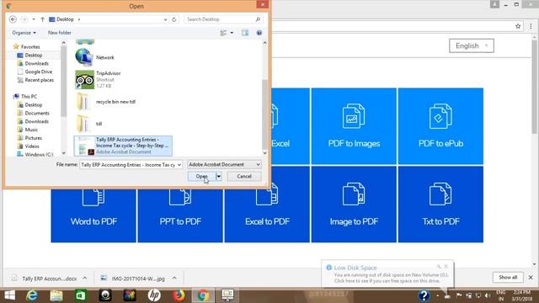Open the Organize dropdown menu
Screen dimensions: 539x303
tap(24, 33)
